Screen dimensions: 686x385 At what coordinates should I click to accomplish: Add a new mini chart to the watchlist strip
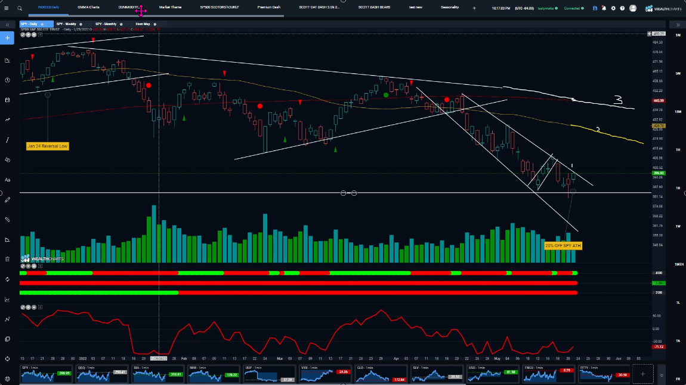click(x=642, y=374)
